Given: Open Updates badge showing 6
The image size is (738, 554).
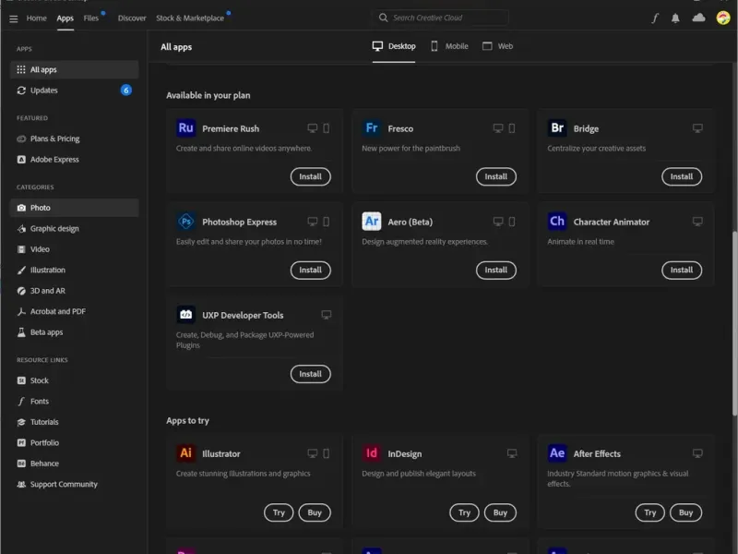Looking at the screenshot, I should [x=126, y=90].
